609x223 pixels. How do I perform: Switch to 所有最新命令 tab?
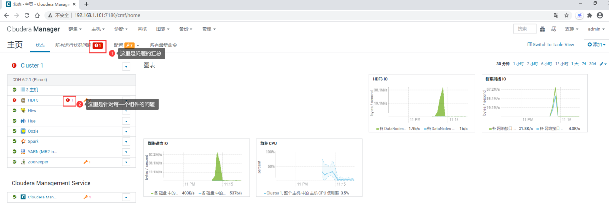point(163,45)
